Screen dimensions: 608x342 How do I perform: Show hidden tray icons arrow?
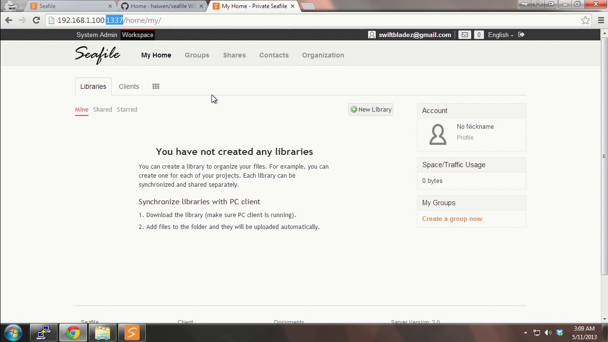[525, 332]
